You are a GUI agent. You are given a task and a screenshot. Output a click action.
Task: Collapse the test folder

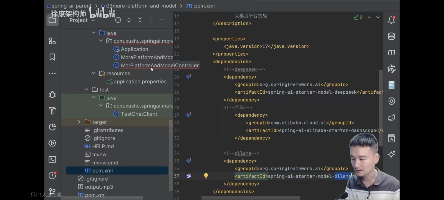pyautogui.click(x=86, y=89)
